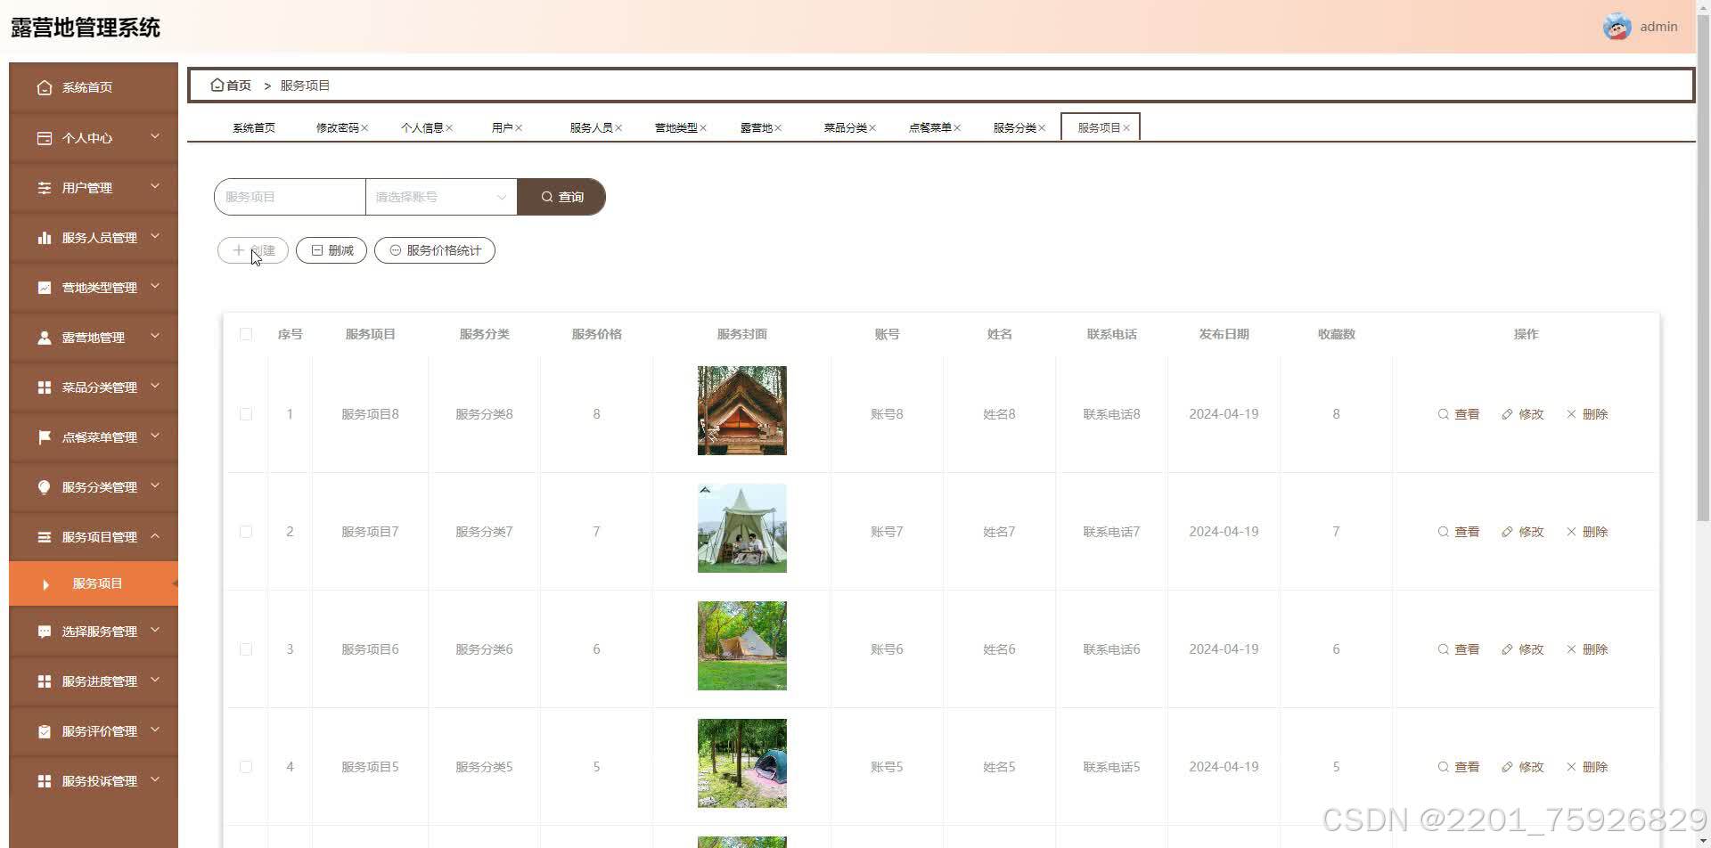
Task: Open cover thumbnail of 服务项目8
Action: pos(742,411)
